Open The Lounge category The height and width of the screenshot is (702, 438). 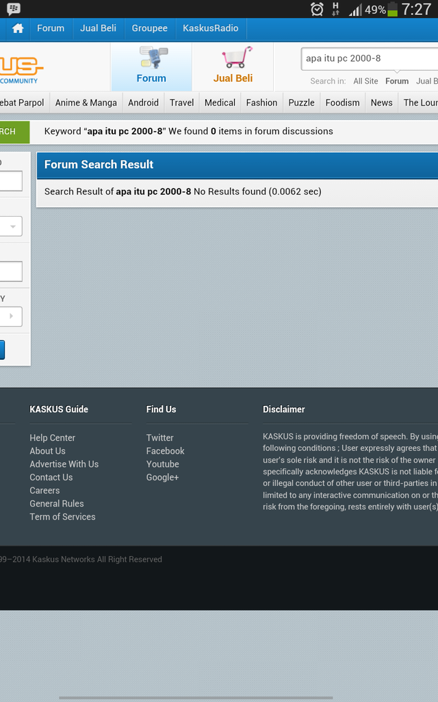pyautogui.click(x=421, y=103)
